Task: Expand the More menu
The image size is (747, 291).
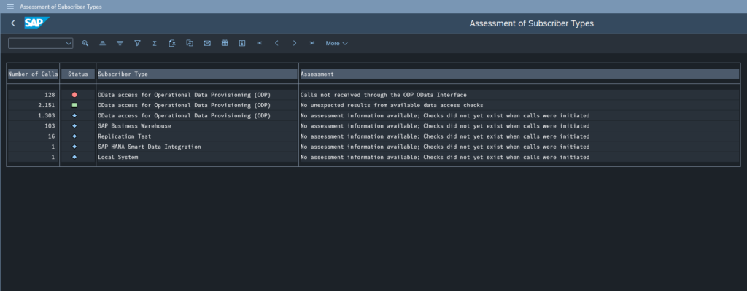Action: (336, 43)
